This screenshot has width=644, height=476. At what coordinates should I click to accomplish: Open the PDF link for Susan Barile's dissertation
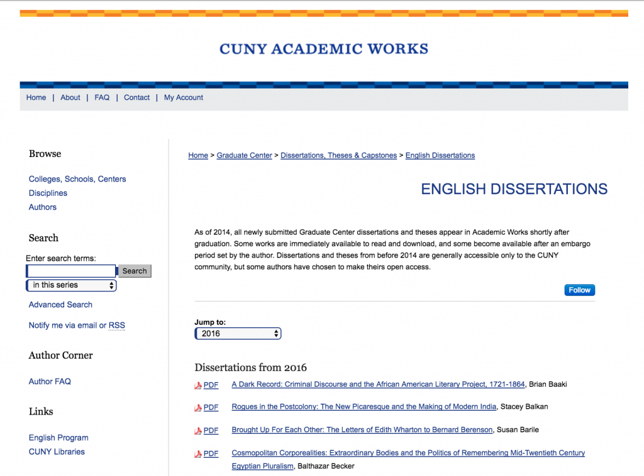coord(211,431)
